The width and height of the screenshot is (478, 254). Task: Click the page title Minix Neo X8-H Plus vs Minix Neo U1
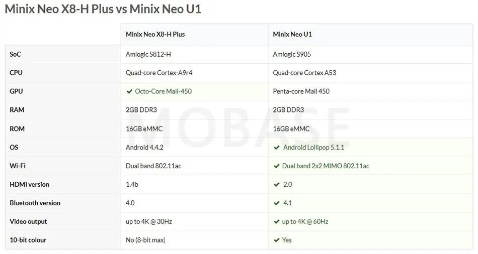(x=103, y=10)
